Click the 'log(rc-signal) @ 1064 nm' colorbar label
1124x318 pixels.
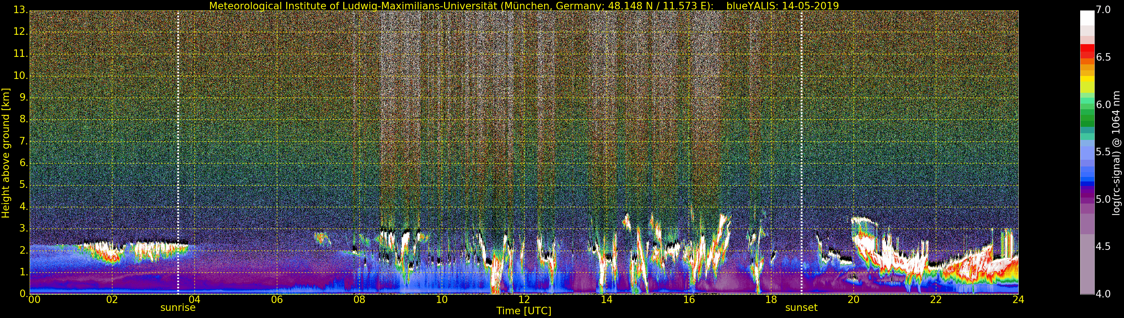pos(1116,153)
